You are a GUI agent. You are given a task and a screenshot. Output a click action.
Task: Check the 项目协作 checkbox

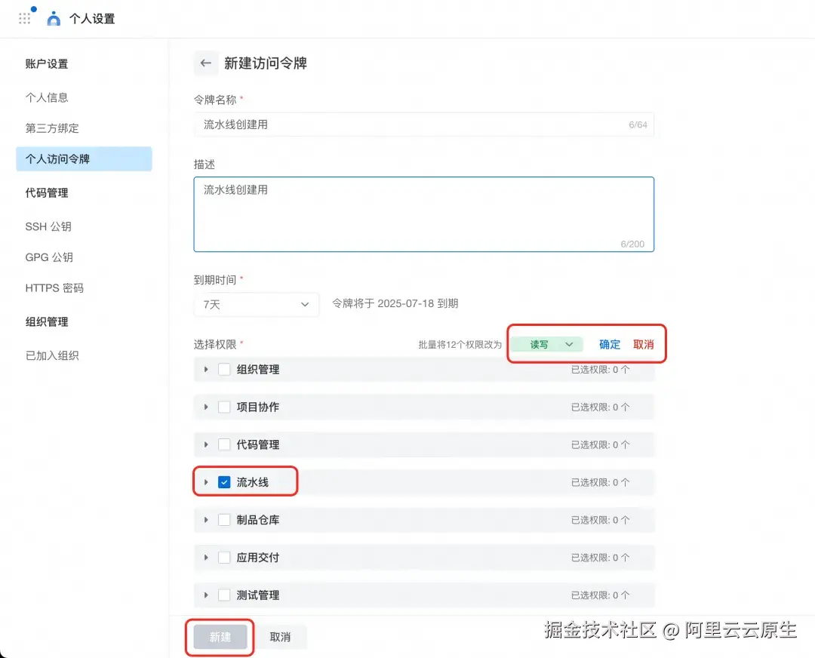click(224, 407)
